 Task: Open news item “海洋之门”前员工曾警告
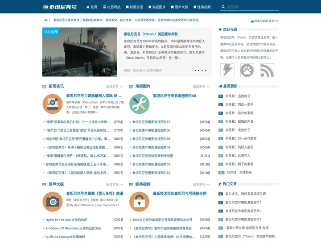[77, 130]
